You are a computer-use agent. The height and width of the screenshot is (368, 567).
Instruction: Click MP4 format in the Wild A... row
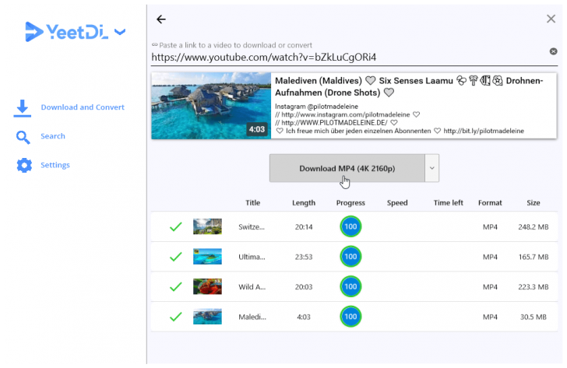[x=490, y=287]
